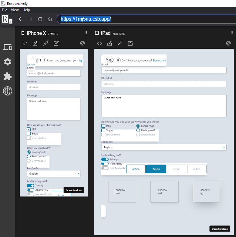Toggle Totally switch in iPad preview

(x=105, y=159)
